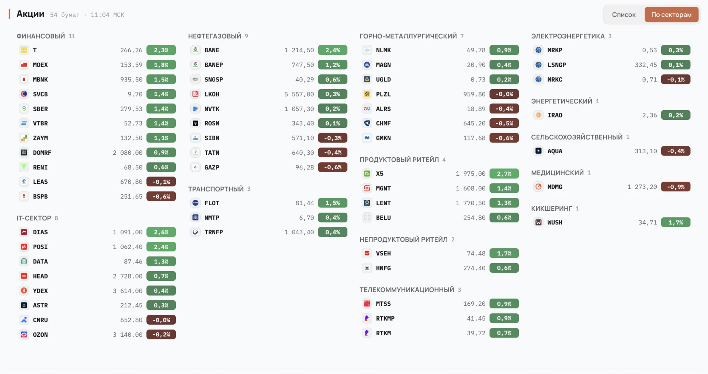Select the По секторам view
Viewport: 708px width, 374px height.
click(x=671, y=15)
